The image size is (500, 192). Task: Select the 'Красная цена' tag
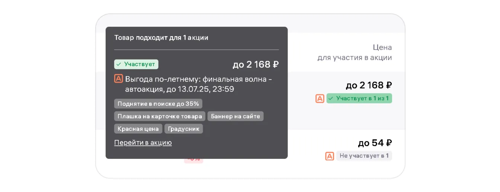click(x=138, y=129)
